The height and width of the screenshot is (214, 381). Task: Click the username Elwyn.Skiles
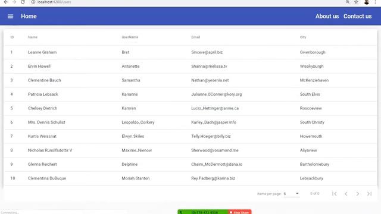pos(133,136)
